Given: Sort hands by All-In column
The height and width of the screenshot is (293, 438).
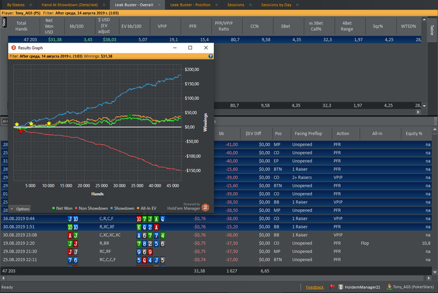Looking at the screenshot, I should click(x=377, y=133).
